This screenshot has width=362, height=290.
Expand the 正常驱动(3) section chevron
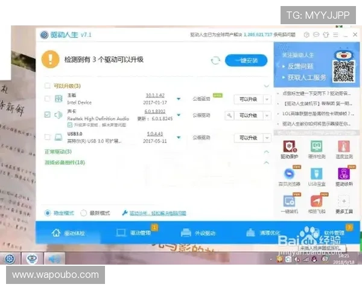267,152
